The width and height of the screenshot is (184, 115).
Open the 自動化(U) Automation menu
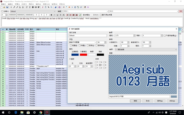point(46,4)
